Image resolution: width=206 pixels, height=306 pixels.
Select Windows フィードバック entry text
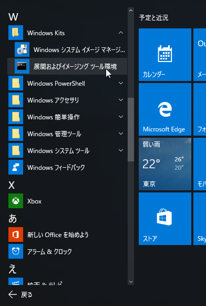tap(56, 167)
